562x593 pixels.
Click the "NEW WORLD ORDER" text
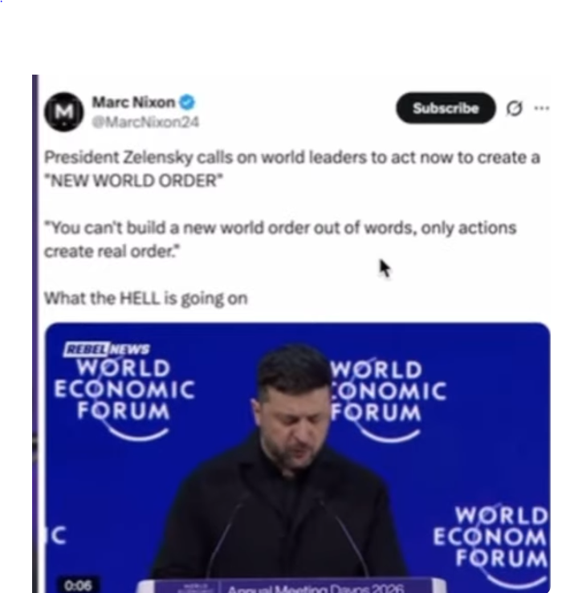tap(133, 181)
